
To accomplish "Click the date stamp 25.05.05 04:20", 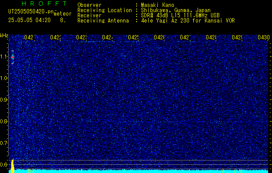I will (x=29, y=20).
